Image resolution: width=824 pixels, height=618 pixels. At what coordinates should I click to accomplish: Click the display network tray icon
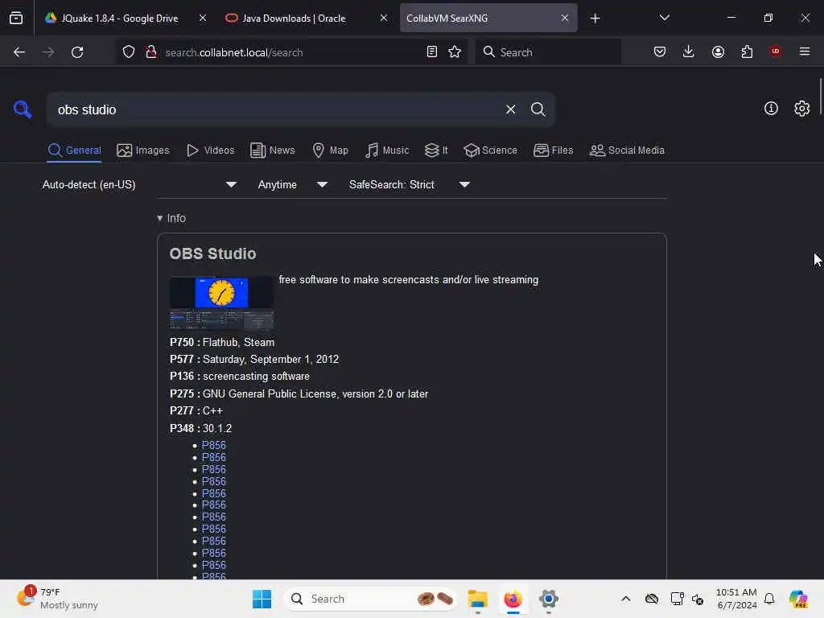point(677,599)
